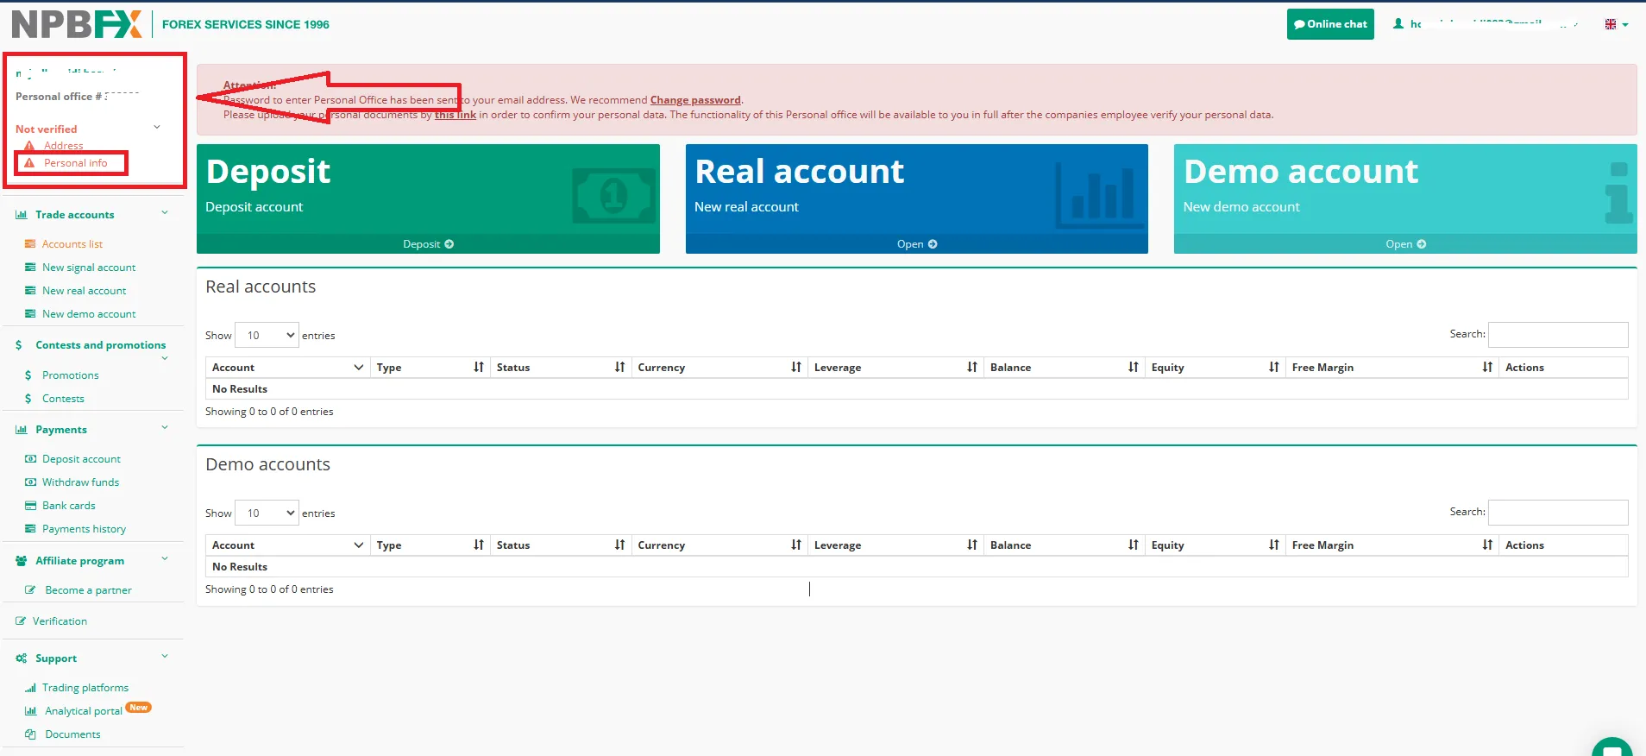Click the Deposit tile footer link
Image resolution: width=1646 pixels, height=756 pixels.
coord(428,244)
